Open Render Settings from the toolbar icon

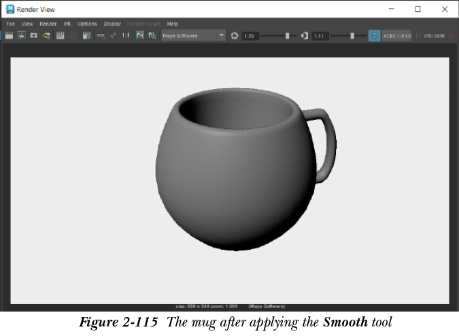(x=86, y=35)
